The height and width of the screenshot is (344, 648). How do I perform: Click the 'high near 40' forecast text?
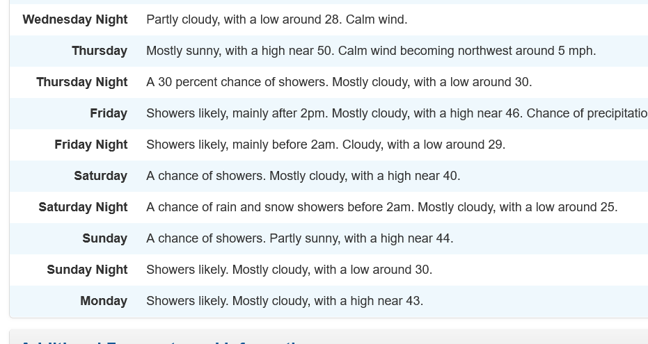tap(423, 176)
